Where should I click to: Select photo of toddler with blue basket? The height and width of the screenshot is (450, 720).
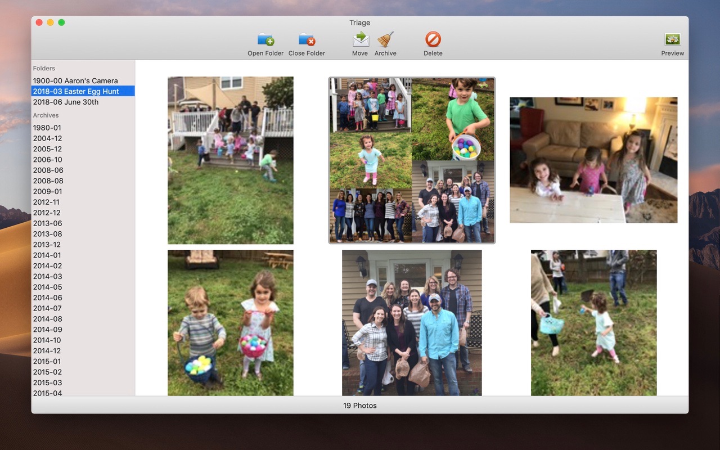pos(593,323)
